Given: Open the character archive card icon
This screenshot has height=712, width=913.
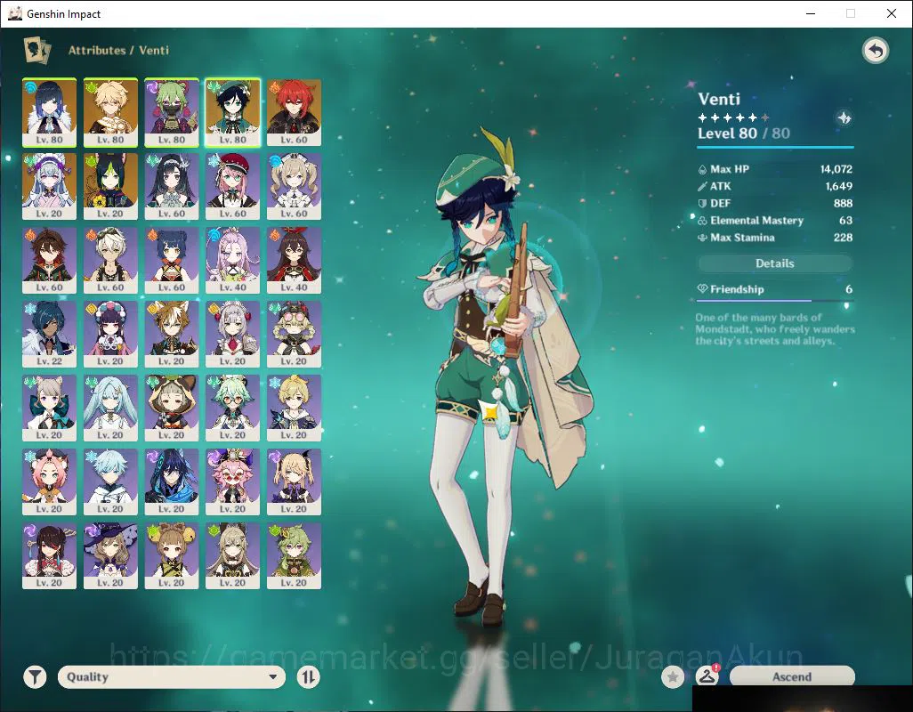Looking at the screenshot, I should pyautogui.click(x=36, y=50).
